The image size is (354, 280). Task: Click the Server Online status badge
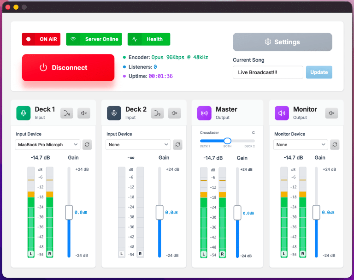tap(94, 39)
